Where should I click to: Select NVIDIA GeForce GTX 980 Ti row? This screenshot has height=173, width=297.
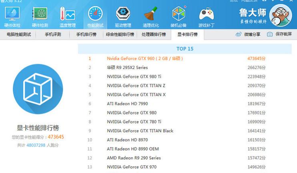click(x=185, y=77)
